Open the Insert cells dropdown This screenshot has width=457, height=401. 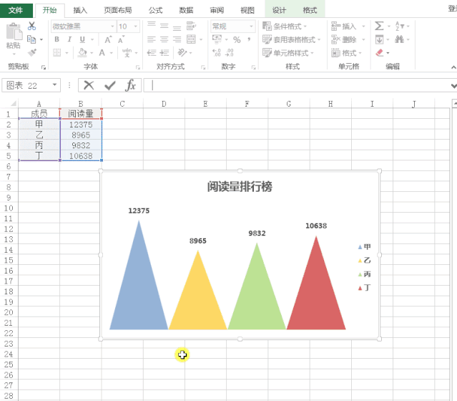pyautogui.click(x=363, y=26)
